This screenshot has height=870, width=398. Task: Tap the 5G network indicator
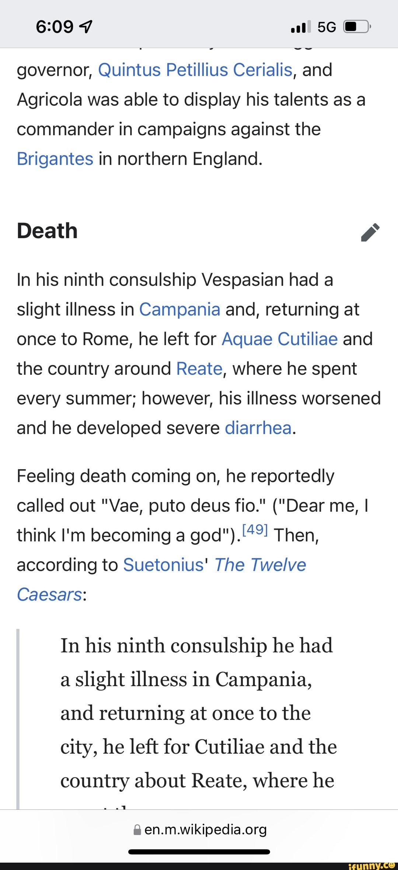327,27
